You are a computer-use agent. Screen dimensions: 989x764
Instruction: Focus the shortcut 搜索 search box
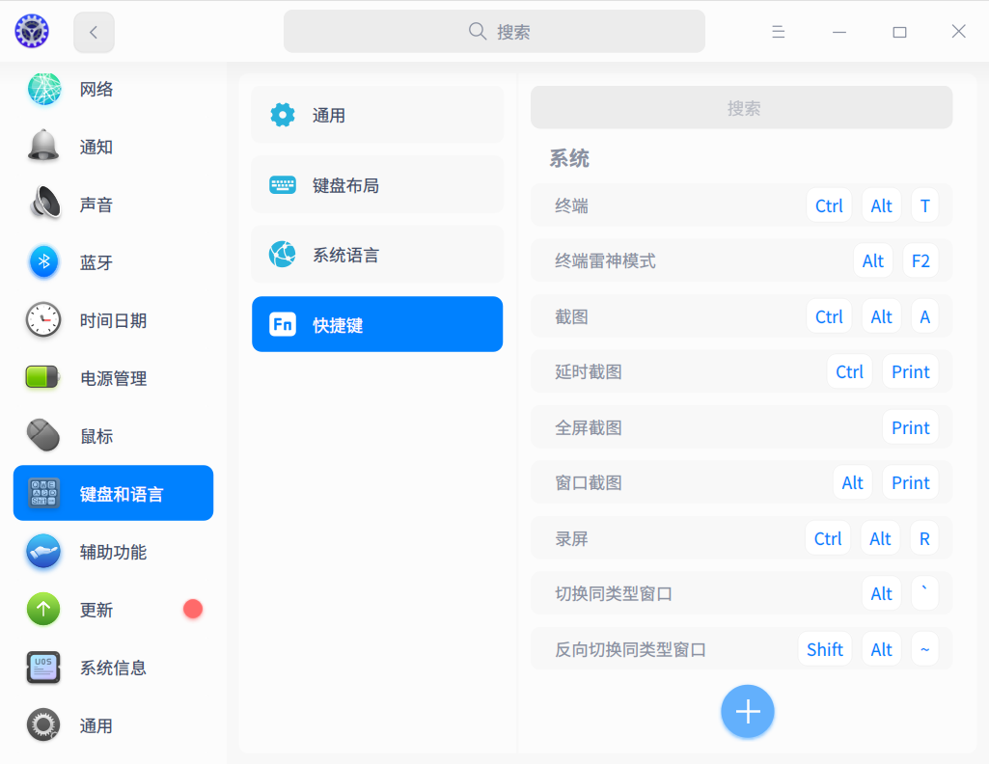(x=742, y=108)
